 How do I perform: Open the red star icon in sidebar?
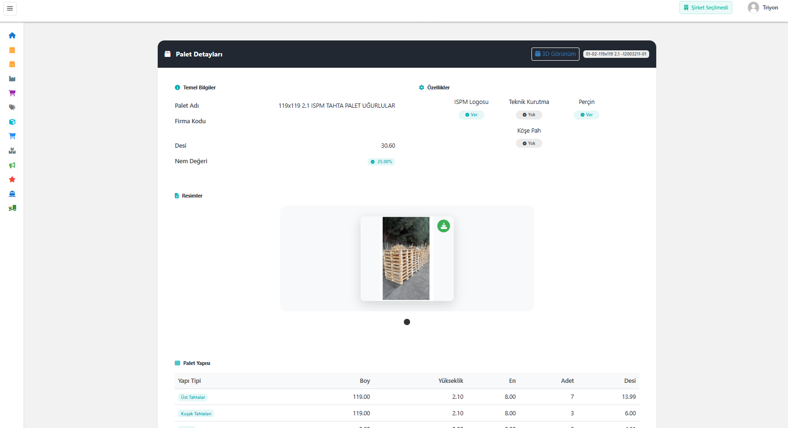tap(12, 179)
